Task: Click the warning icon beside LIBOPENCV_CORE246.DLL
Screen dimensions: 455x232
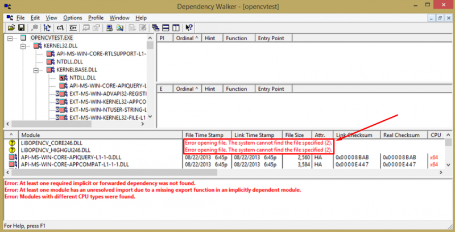Action: coord(11,142)
